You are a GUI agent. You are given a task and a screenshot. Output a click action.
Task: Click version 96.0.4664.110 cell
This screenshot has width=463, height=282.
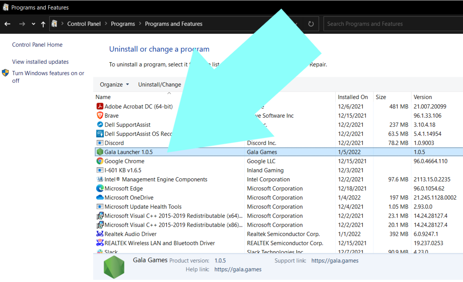pos(431,161)
